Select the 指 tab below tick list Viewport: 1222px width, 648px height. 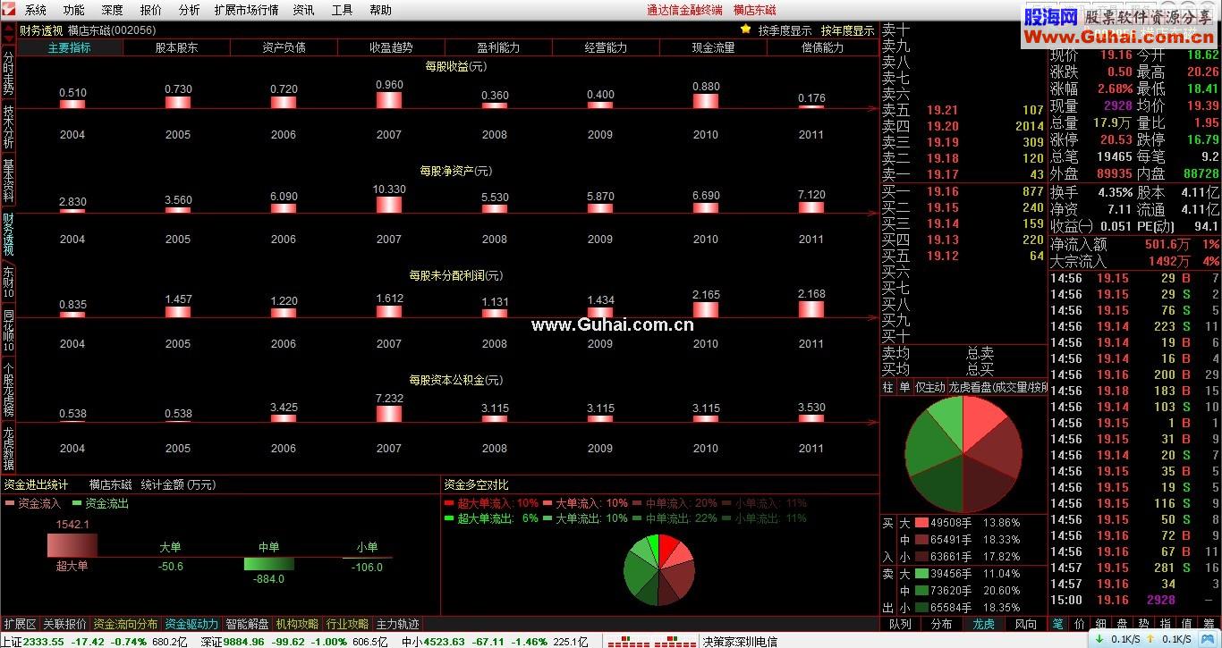tap(1165, 624)
